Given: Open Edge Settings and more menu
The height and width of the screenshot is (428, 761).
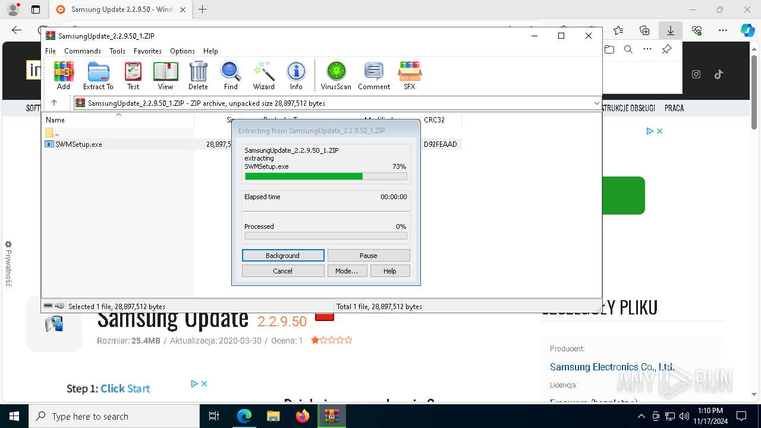Looking at the screenshot, I should (x=723, y=30).
